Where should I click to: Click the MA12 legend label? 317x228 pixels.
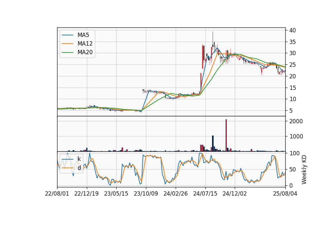85,44
